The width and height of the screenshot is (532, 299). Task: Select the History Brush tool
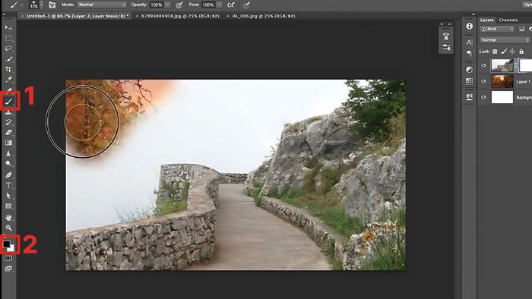8,122
